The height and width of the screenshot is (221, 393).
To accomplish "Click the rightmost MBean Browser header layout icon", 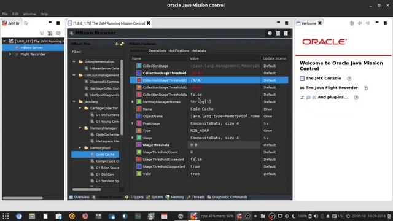I will pyautogui.click(x=286, y=33).
